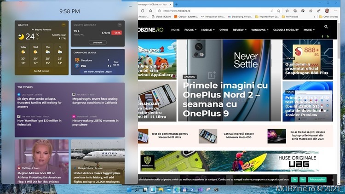Screen dimensions: 345x194
Task: Click the HUSE ORIGINALE UAG banner ad
Action: pyautogui.click(x=230, y=161)
